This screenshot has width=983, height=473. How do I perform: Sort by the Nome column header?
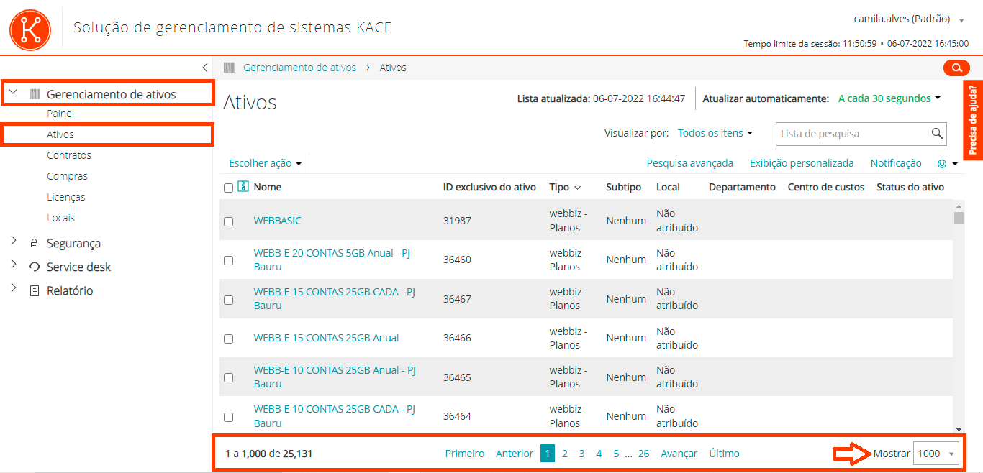tap(267, 187)
